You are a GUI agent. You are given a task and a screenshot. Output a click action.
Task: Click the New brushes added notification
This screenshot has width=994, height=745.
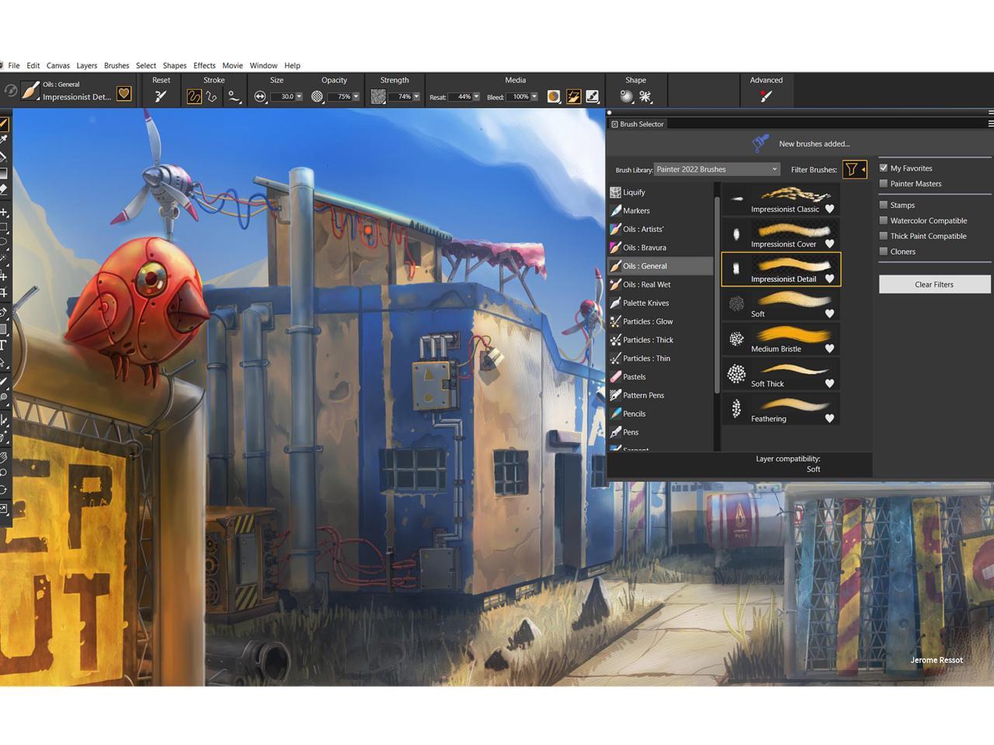tap(813, 144)
